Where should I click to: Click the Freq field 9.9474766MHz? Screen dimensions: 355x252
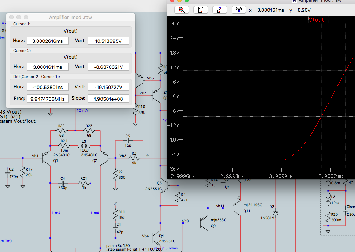(x=48, y=99)
